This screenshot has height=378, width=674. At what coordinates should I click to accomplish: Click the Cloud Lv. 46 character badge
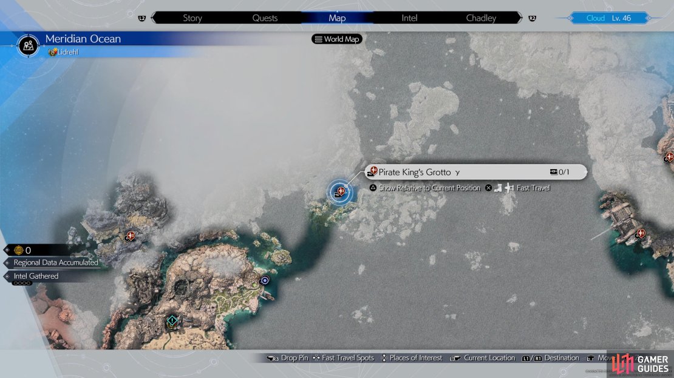[608, 18]
